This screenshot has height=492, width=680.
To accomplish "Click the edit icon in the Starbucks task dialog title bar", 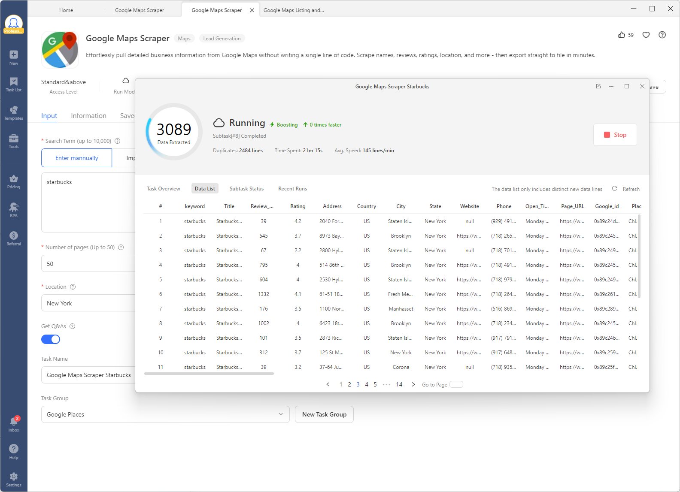I will [x=598, y=86].
